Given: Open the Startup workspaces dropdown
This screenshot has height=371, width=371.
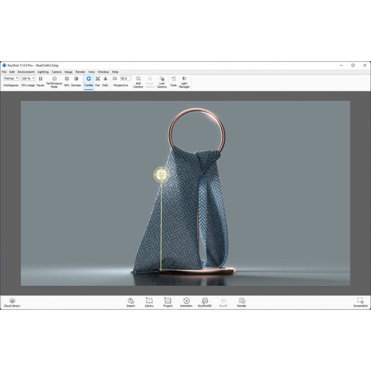Looking at the screenshot, I should [11, 78].
